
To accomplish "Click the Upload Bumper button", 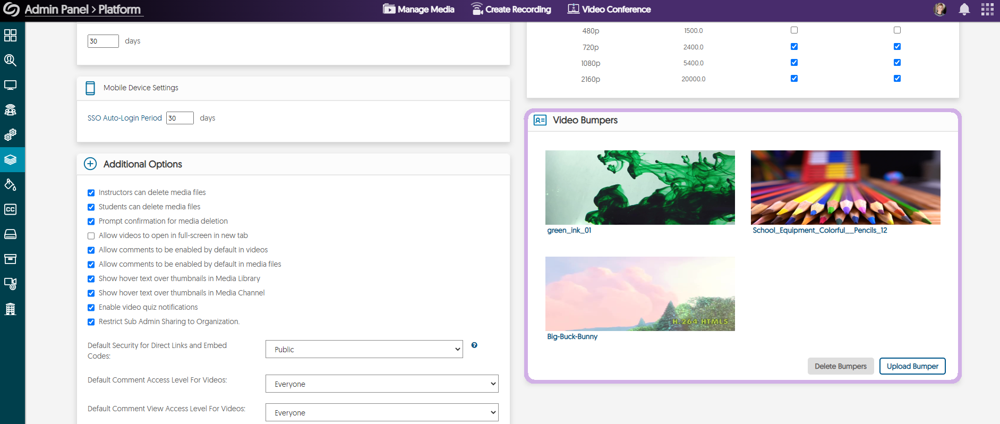I will 912,366.
